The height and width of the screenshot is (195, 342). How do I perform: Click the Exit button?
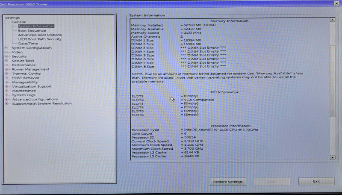316,181
